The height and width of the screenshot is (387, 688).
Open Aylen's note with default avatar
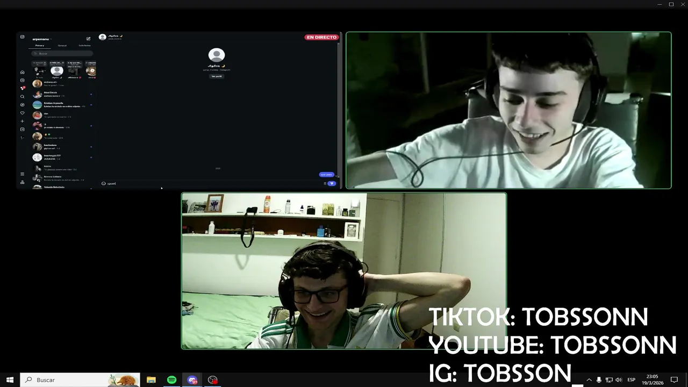click(x=57, y=70)
